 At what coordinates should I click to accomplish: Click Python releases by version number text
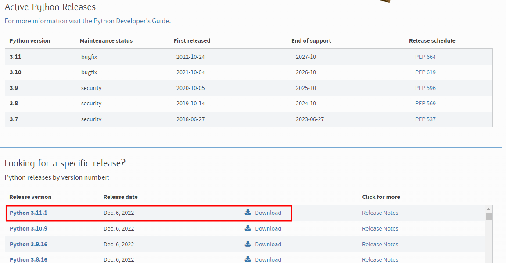(57, 177)
